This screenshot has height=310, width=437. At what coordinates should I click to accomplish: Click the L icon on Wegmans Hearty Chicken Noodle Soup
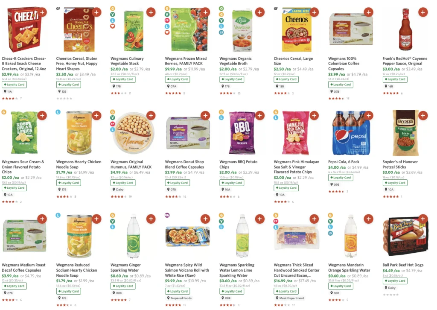pyautogui.click(x=58, y=112)
